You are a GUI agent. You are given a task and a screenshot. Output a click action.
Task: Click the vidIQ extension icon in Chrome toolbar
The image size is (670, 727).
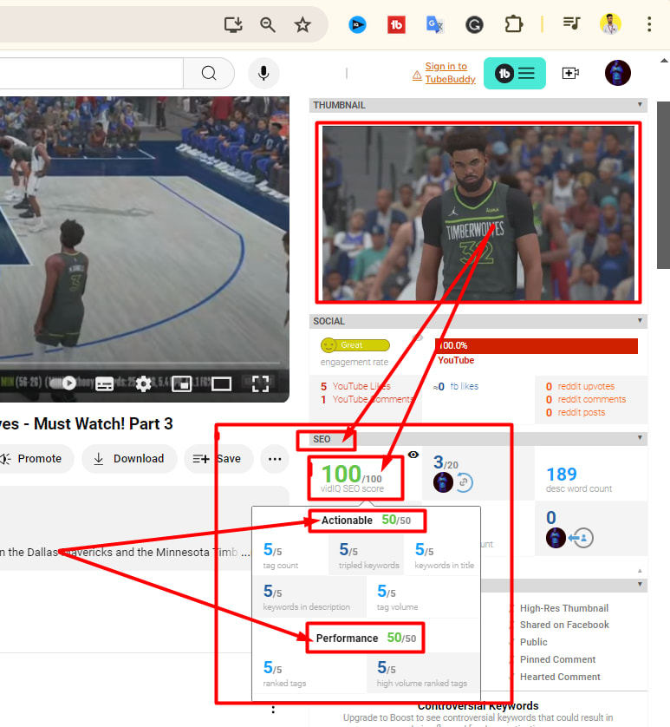[357, 25]
